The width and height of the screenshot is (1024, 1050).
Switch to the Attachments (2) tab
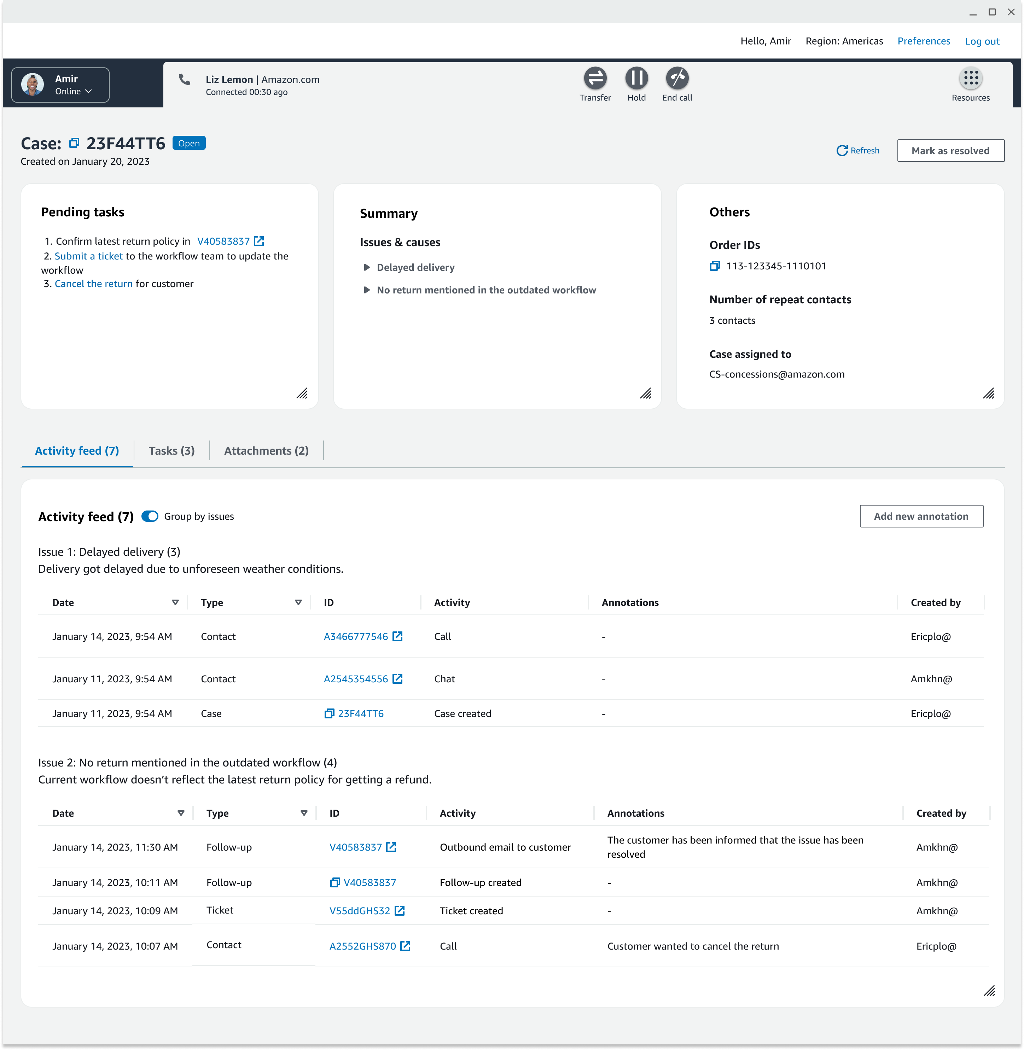pyautogui.click(x=266, y=450)
